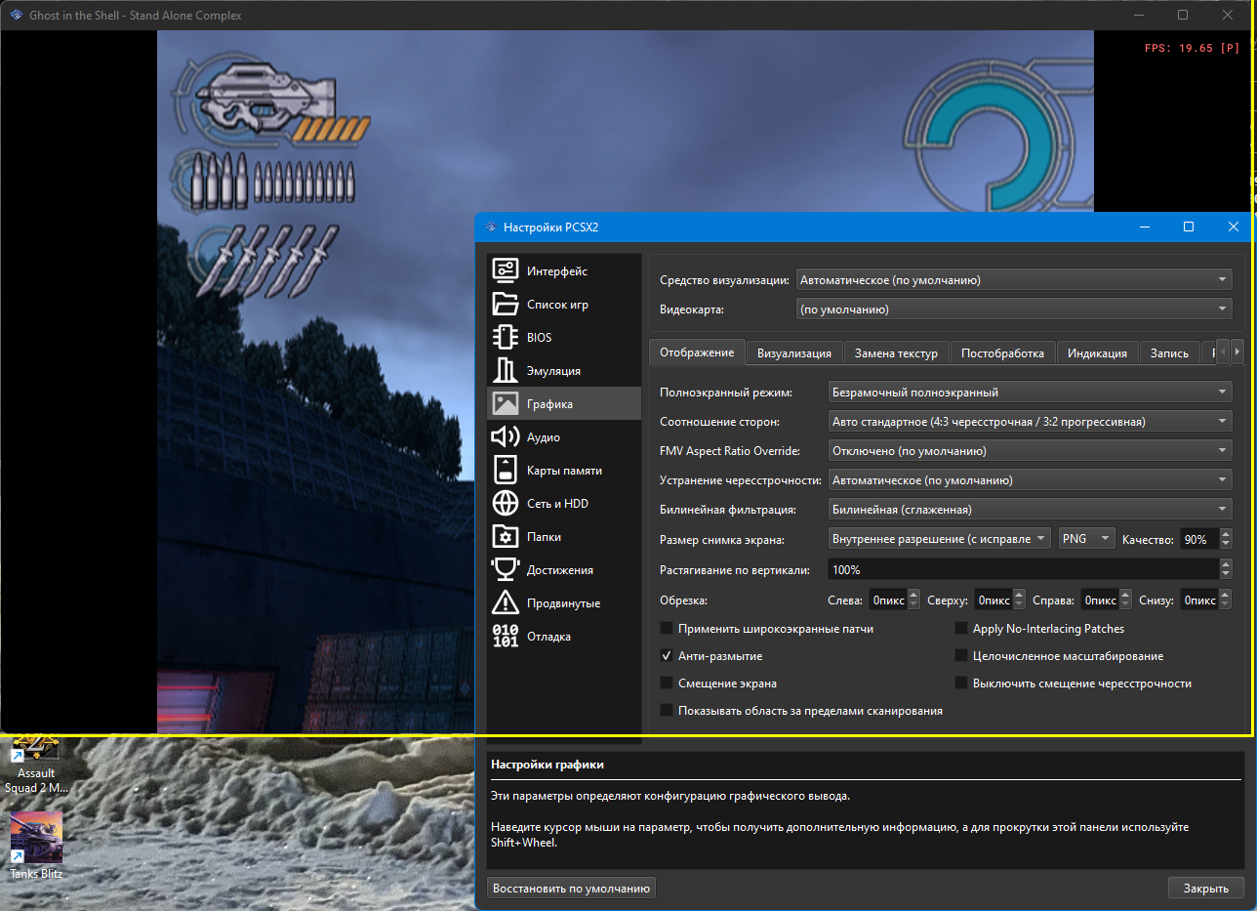Screen dimensions: 1257x911
Task: Go to the Эмуляция settings page
Action: [564, 371]
